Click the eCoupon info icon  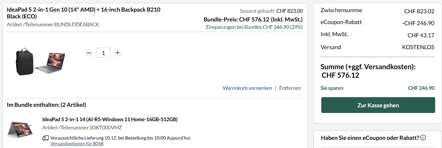pyautogui.click(x=423, y=138)
